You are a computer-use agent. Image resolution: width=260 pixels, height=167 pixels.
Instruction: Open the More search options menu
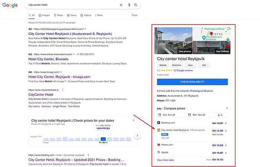point(99,15)
